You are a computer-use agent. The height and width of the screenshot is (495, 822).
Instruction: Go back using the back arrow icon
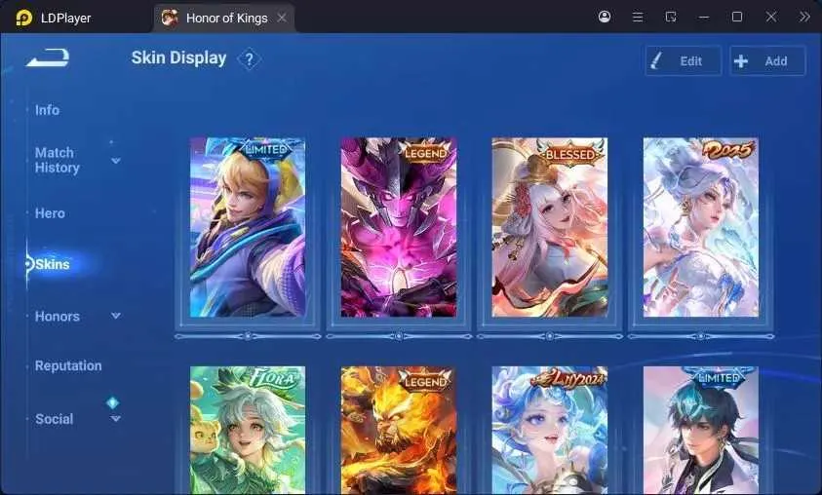48,57
